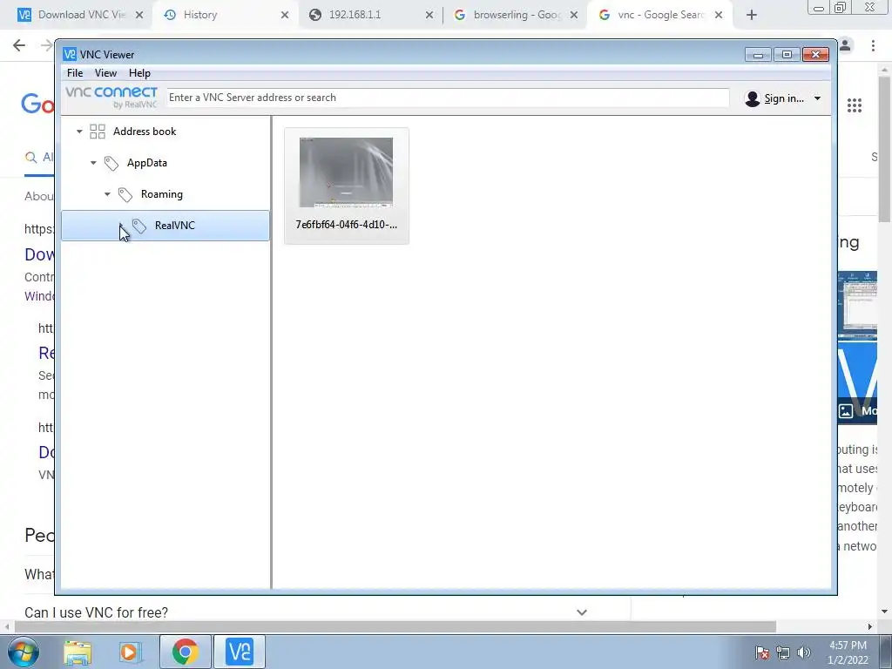
Task: Open the 7e6fbf64 connection thumbnail
Action: coord(346,172)
